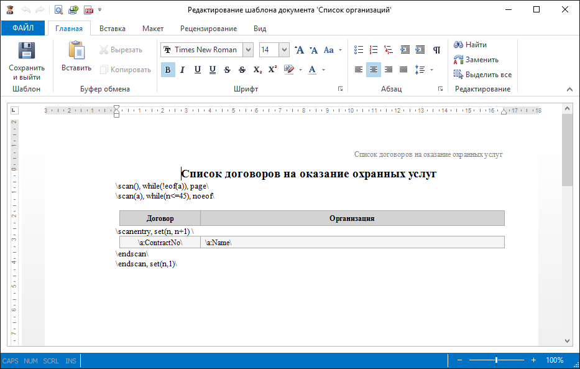This screenshot has width=580, height=369.
Task: Decrease font size with shrink icon
Action: coord(314,50)
